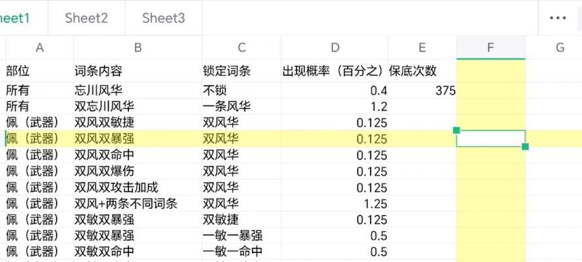This screenshot has width=582, height=262.
Task: Select column A header
Action: (x=40, y=48)
